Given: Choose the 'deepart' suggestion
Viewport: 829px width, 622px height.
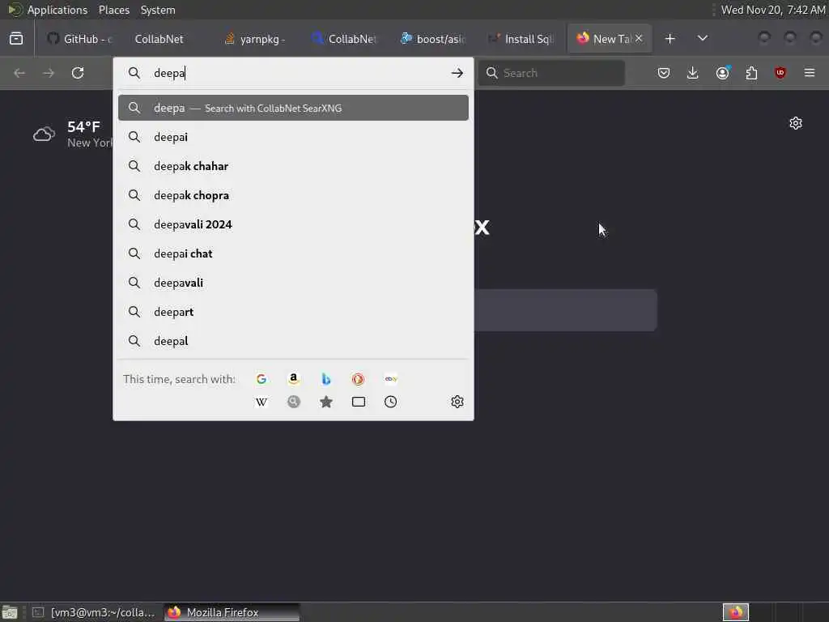Looking at the screenshot, I should click(x=293, y=312).
